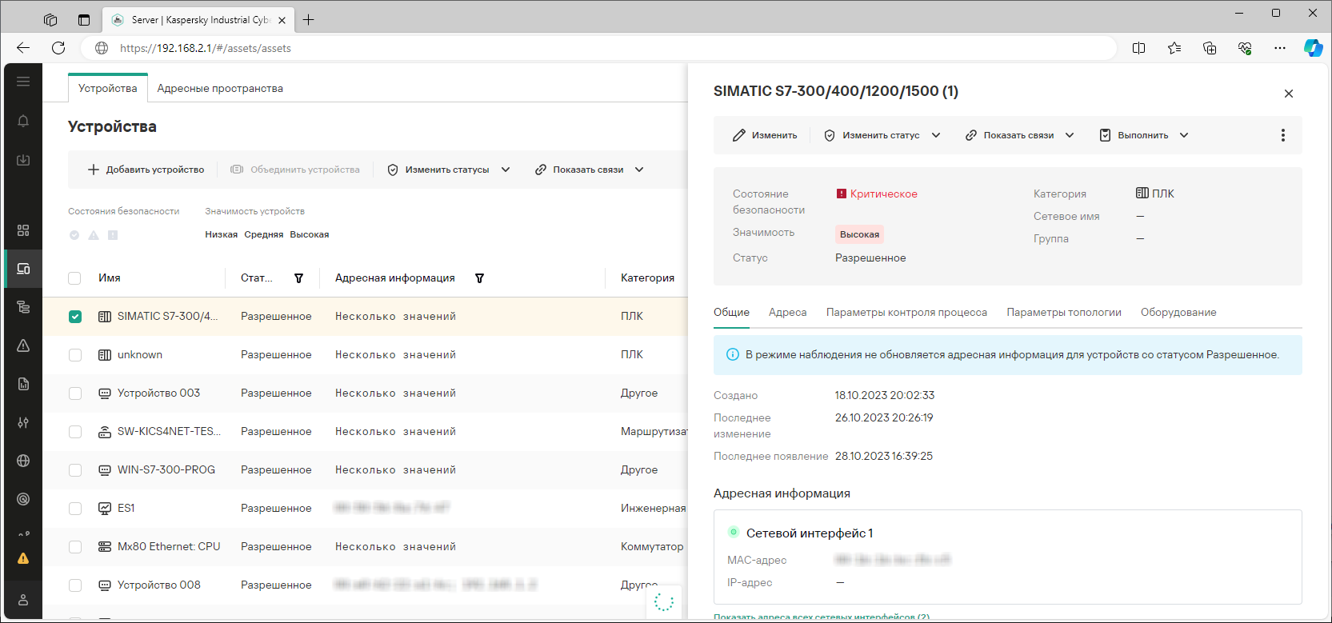
Task: Open the reports document icon in sidebar
Action: [x=23, y=384]
